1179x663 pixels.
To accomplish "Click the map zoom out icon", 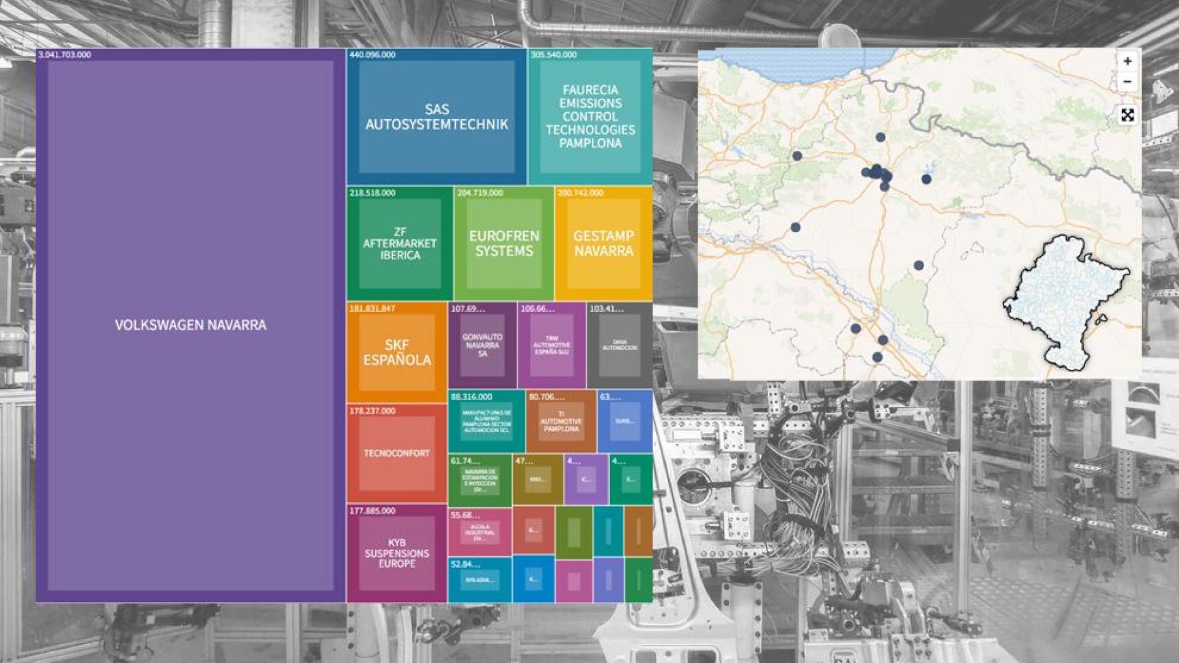I will [1127, 80].
